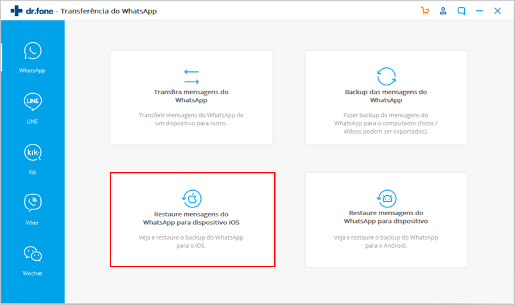Viewport: 515px width, 305px height.
Task: Click the backup sync circle icon
Action: 387,76
